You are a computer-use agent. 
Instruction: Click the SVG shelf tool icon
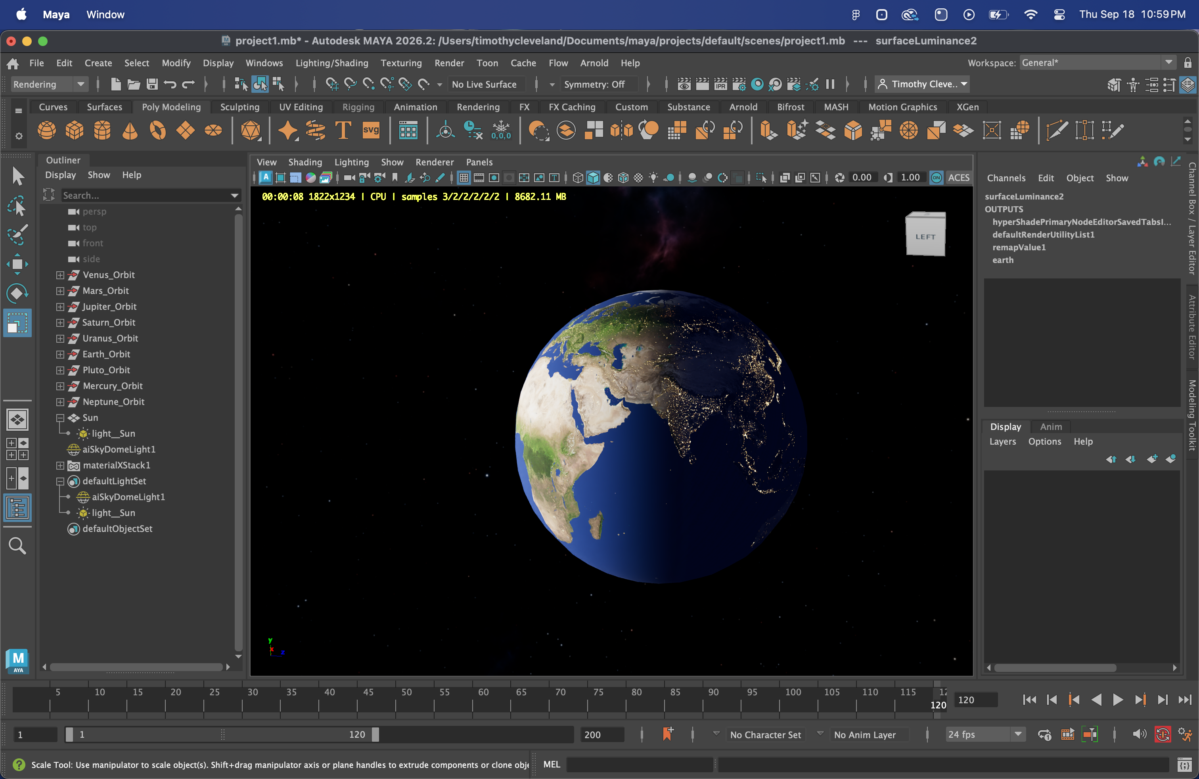pos(371,130)
